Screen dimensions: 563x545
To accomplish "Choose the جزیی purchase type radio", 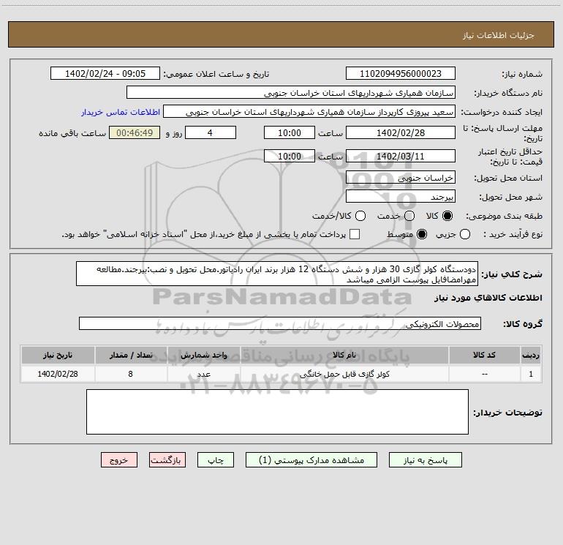I will click(x=464, y=234).
